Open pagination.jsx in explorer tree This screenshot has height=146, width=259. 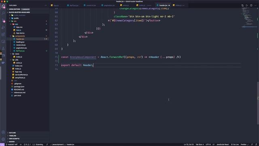(21, 48)
